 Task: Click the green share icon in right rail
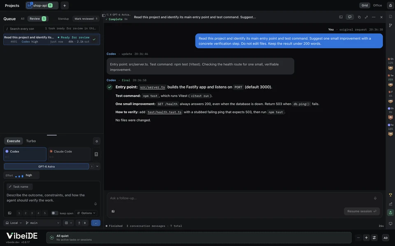click(x=390, y=213)
